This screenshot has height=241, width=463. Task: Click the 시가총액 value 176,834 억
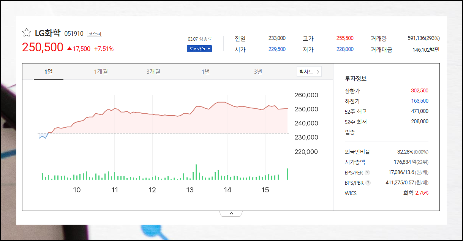coord(406,162)
